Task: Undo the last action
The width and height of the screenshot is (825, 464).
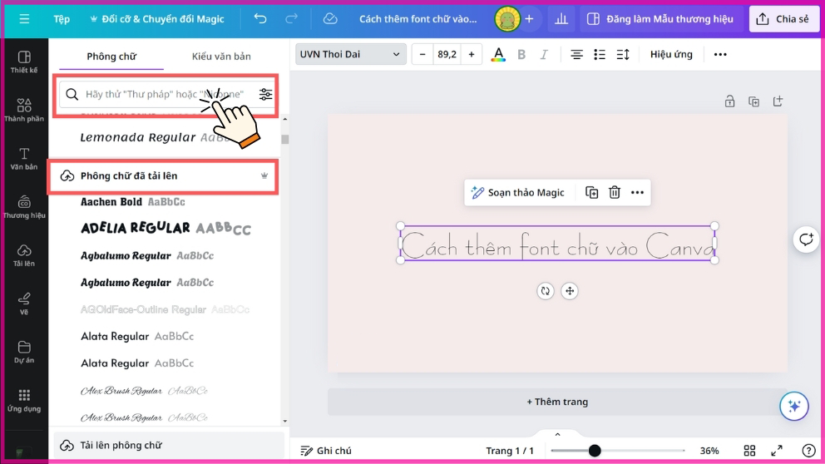Action: click(260, 19)
